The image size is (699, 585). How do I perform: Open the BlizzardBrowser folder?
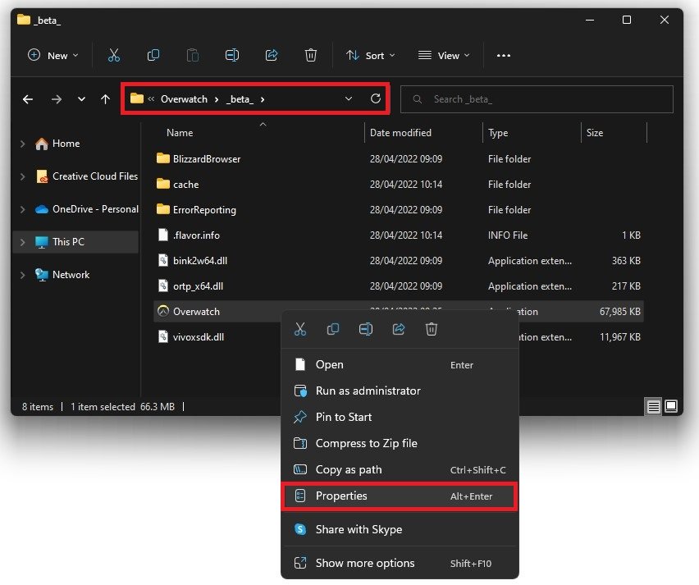pyautogui.click(x=206, y=159)
